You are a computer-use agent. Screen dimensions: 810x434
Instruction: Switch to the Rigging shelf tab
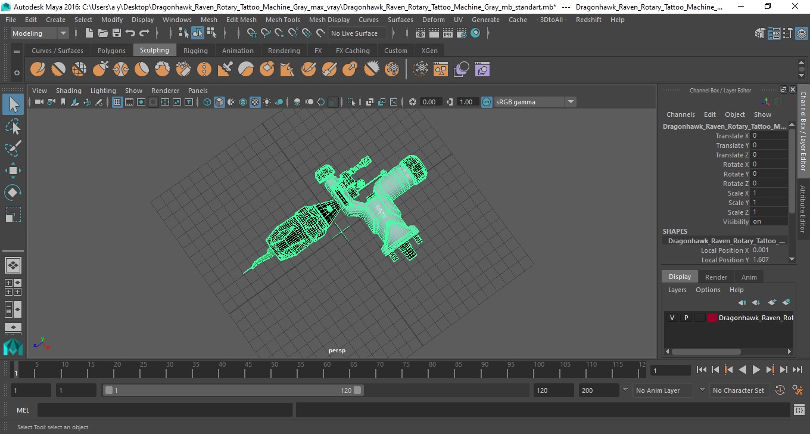point(195,51)
